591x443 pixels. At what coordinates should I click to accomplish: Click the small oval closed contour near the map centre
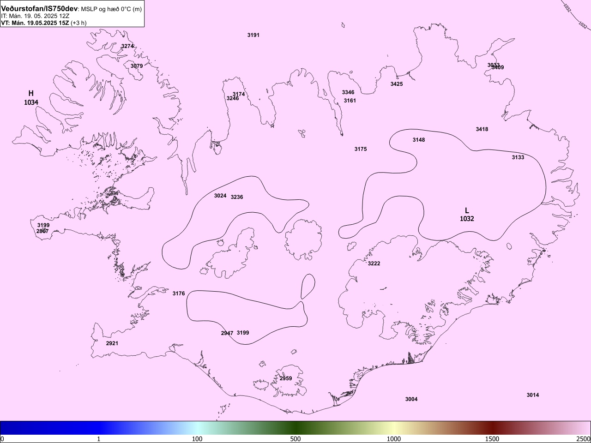coord(308,287)
